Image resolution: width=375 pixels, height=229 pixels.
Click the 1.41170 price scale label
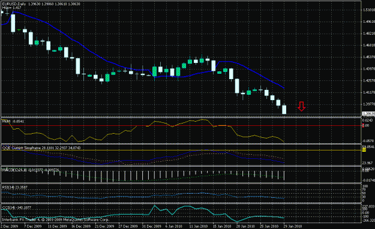click(368, 92)
